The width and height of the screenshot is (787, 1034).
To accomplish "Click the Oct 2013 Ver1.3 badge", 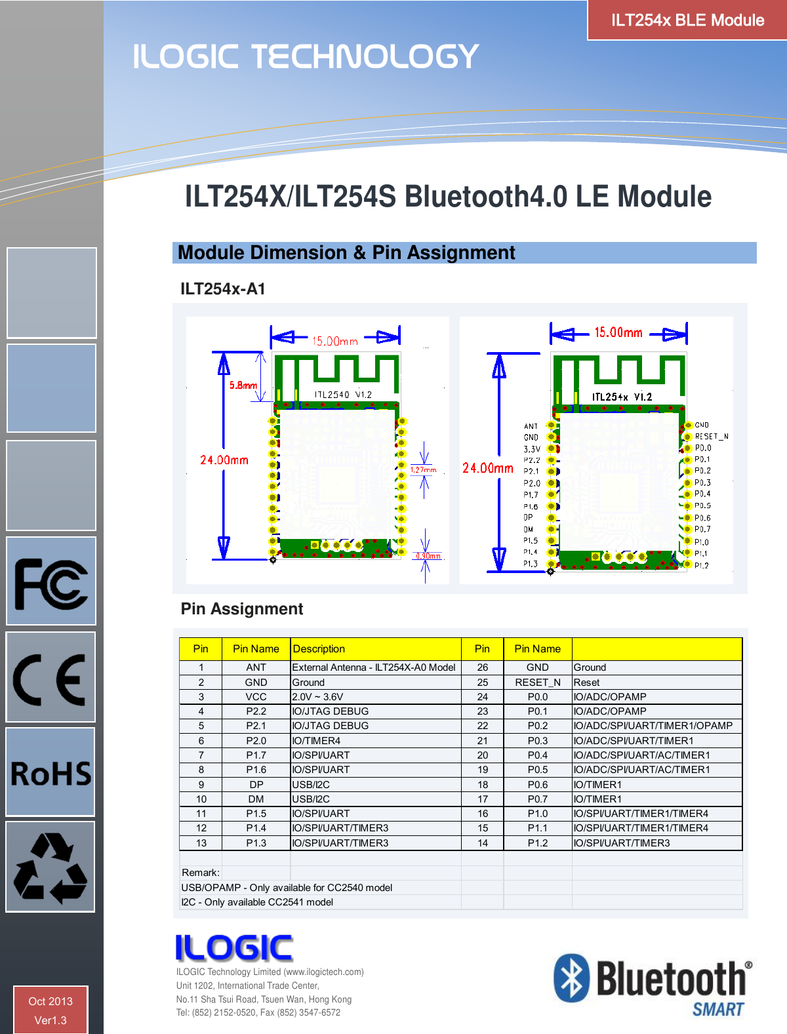I will [x=50, y=1010].
